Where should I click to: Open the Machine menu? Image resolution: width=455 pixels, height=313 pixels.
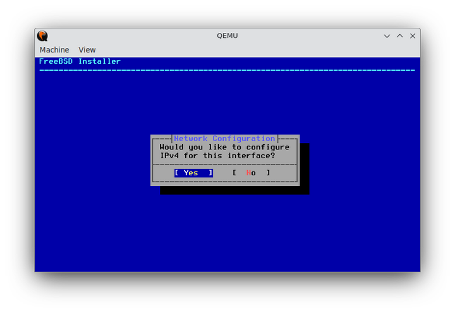(54, 50)
